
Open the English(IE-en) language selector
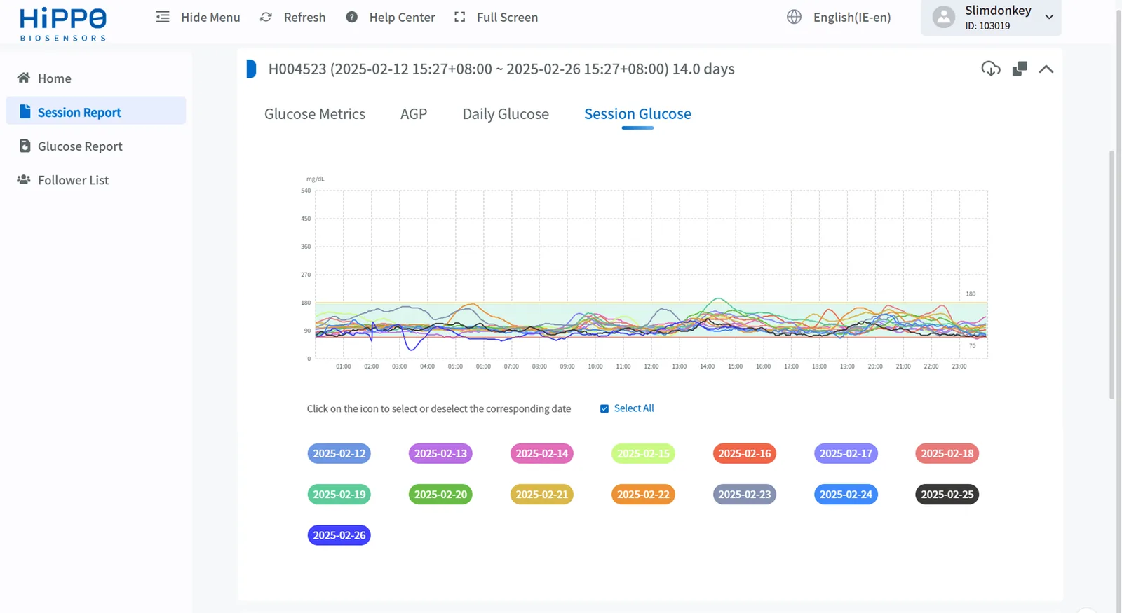tap(852, 17)
